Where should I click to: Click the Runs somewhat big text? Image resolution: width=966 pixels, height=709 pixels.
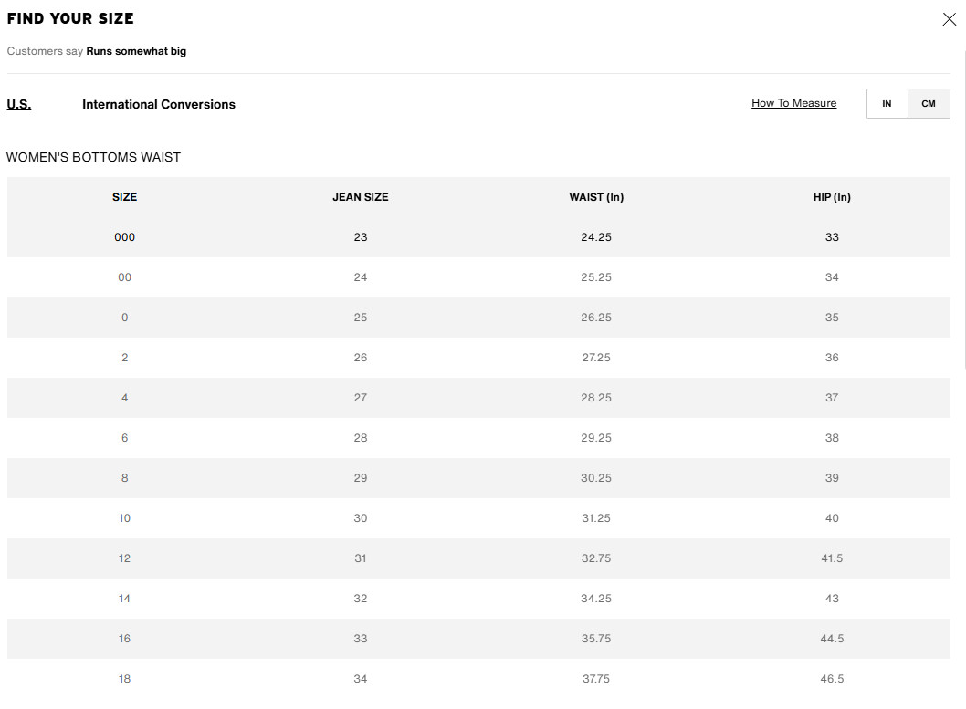coord(136,51)
